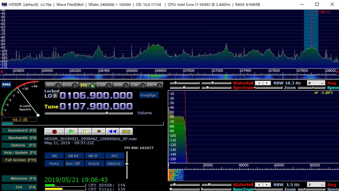Select USB demodulation mode
The image size is (339, 191).
pos(118,85)
